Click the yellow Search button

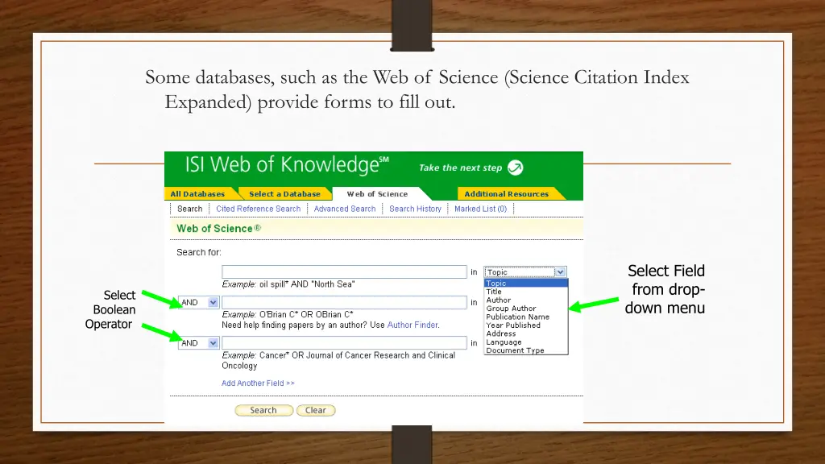[x=263, y=410]
